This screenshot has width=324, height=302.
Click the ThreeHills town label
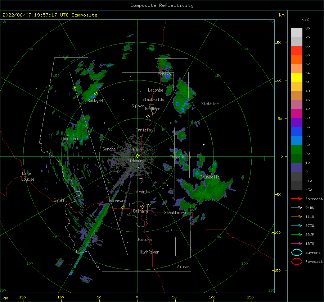[x=180, y=157]
